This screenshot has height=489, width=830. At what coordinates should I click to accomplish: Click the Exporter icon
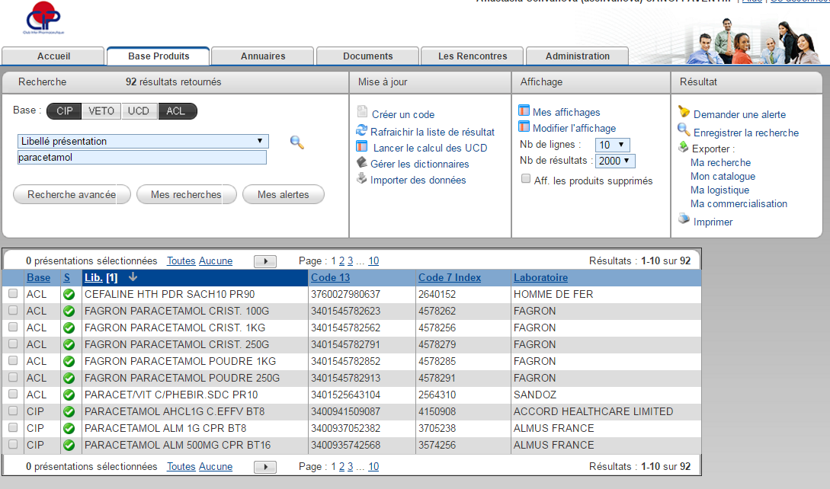(684, 147)
